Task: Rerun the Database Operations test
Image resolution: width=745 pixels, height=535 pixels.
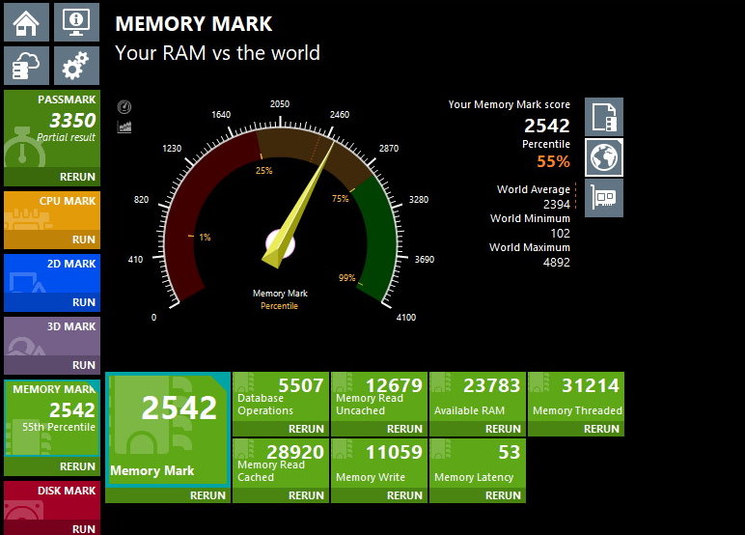Action: [281, 429]
